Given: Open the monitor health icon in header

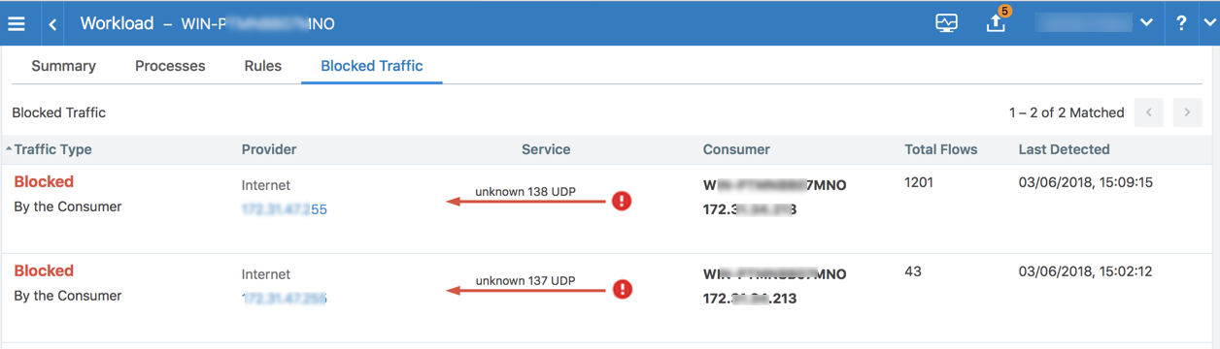Looking at the screenshot, I should (x=946, y=23).
